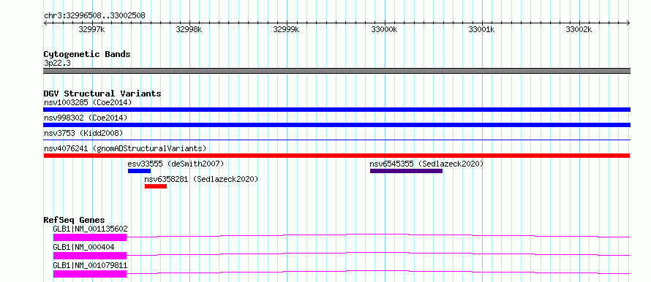
Task: Click the nsv6358281 (Sedlazeck2020) label
Action: (x=201, y=179)
